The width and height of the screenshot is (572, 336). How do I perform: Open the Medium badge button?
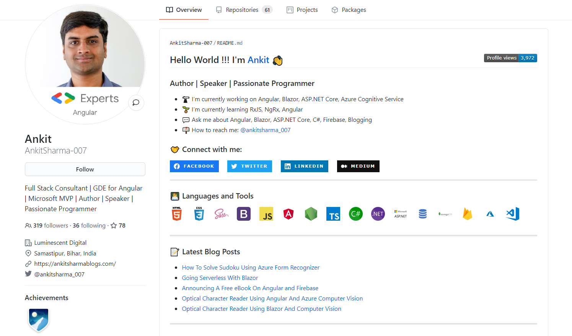(x=358, y=166)
